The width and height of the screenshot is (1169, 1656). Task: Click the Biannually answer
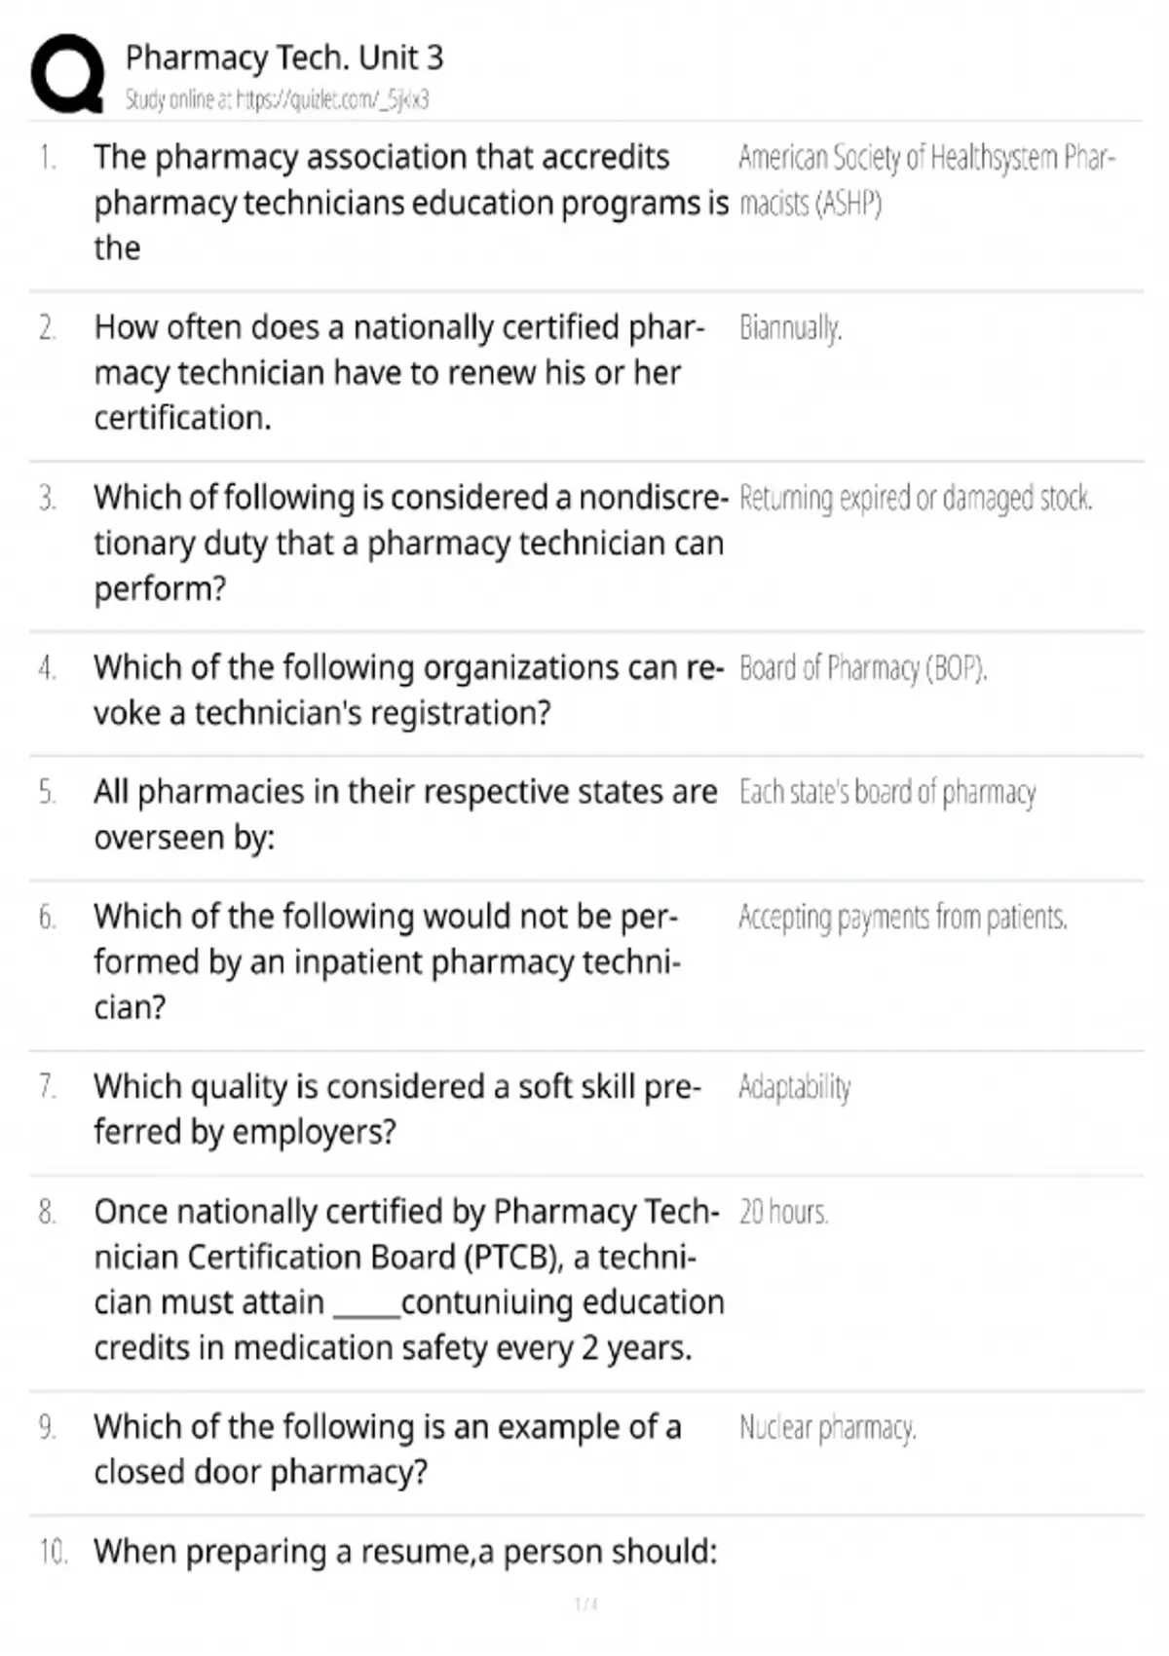click(790, 328)
